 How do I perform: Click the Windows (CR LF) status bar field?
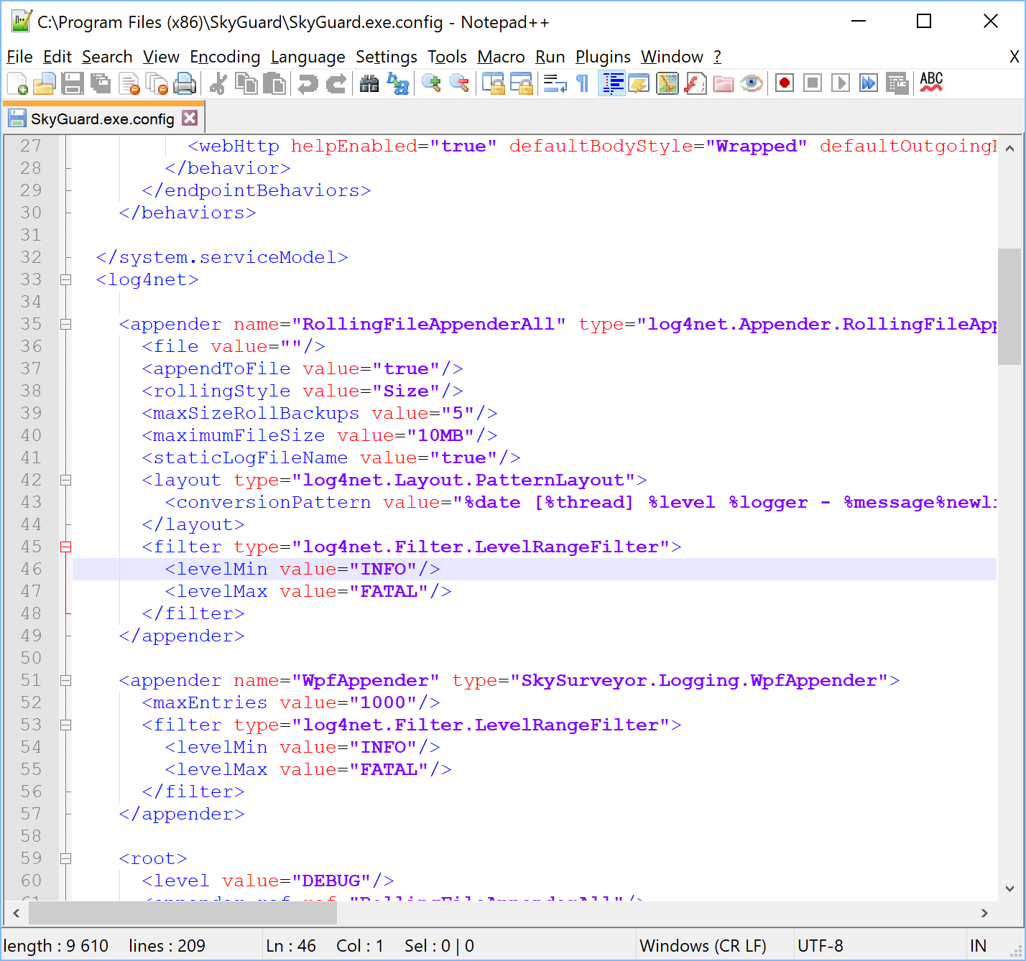pos(716,946)
